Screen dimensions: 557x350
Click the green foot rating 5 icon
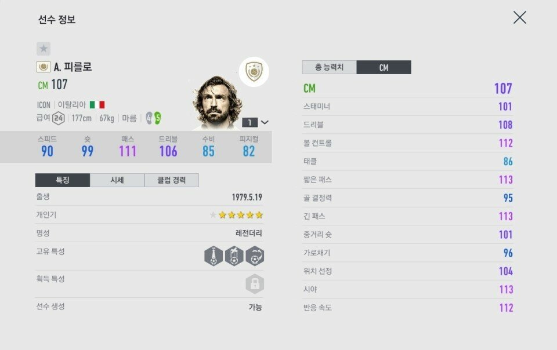click(157, 118)
